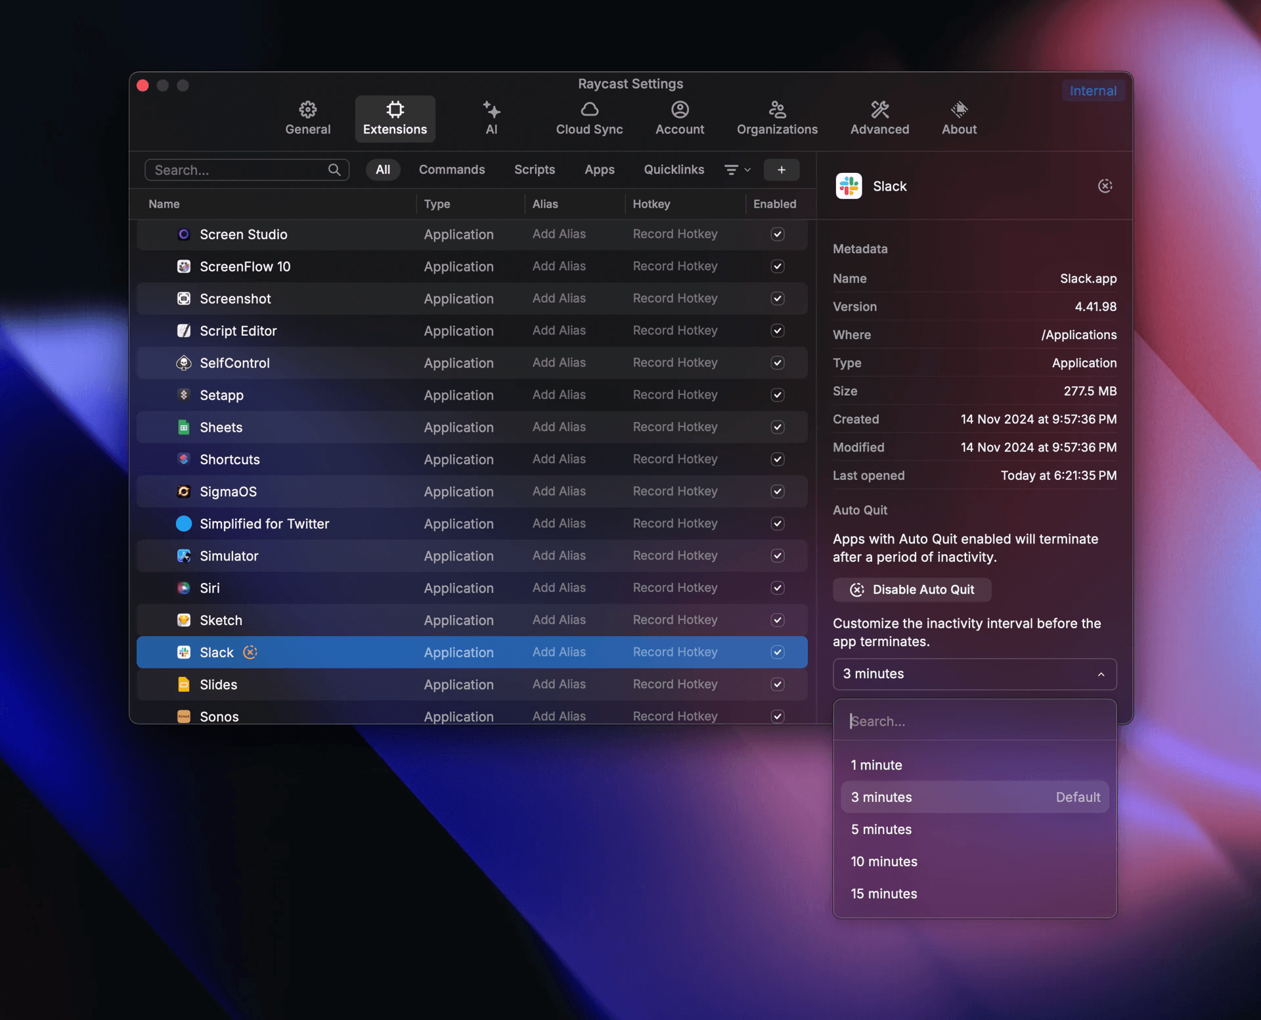Screen dimensions: 1261x1020
Task: Click the plus icon to add an extension
Action: [x=781, y=170]
